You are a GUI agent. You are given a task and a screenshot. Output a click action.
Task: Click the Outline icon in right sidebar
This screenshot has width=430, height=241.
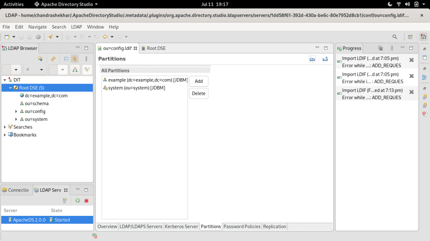click(425, 77)
